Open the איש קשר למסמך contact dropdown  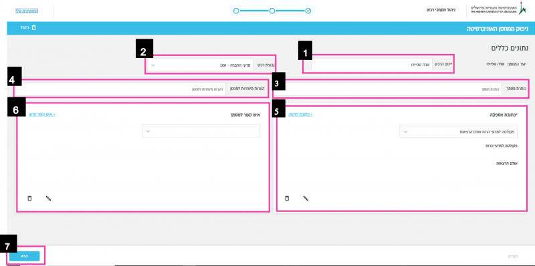tap(201, 131)
